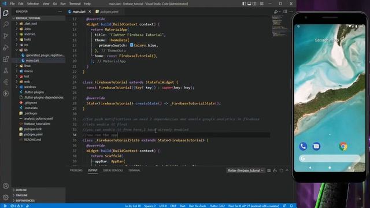Open Source Control view in activity bar

6,36
